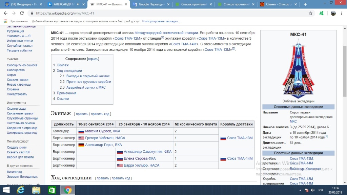Open Союз ТМА-14М in crew table
Image resolution: width=347 pixels, height=195 pixels.
[x=240, y=158]
